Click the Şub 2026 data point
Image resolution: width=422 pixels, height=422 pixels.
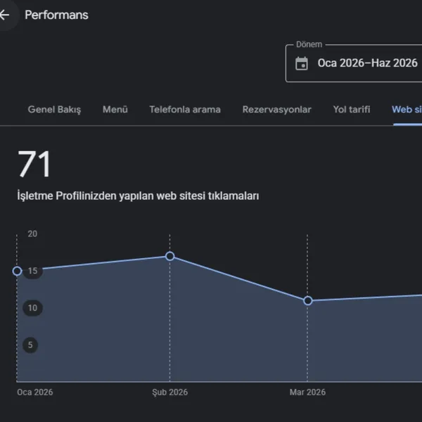[x=170, y=256]
